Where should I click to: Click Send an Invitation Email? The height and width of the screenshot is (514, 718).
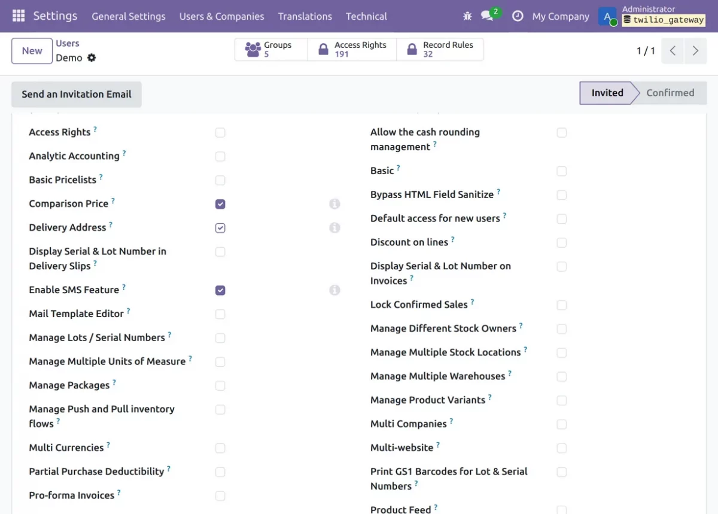[77, 94]
